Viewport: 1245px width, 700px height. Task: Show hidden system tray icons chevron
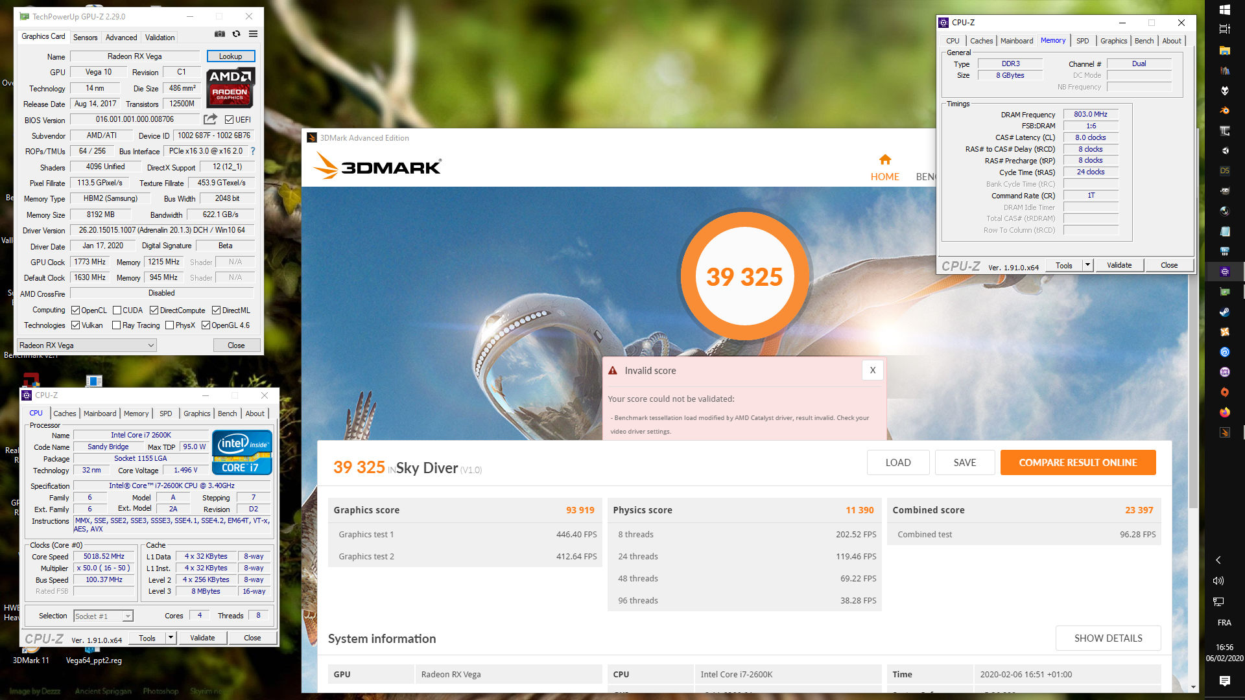1218,560
